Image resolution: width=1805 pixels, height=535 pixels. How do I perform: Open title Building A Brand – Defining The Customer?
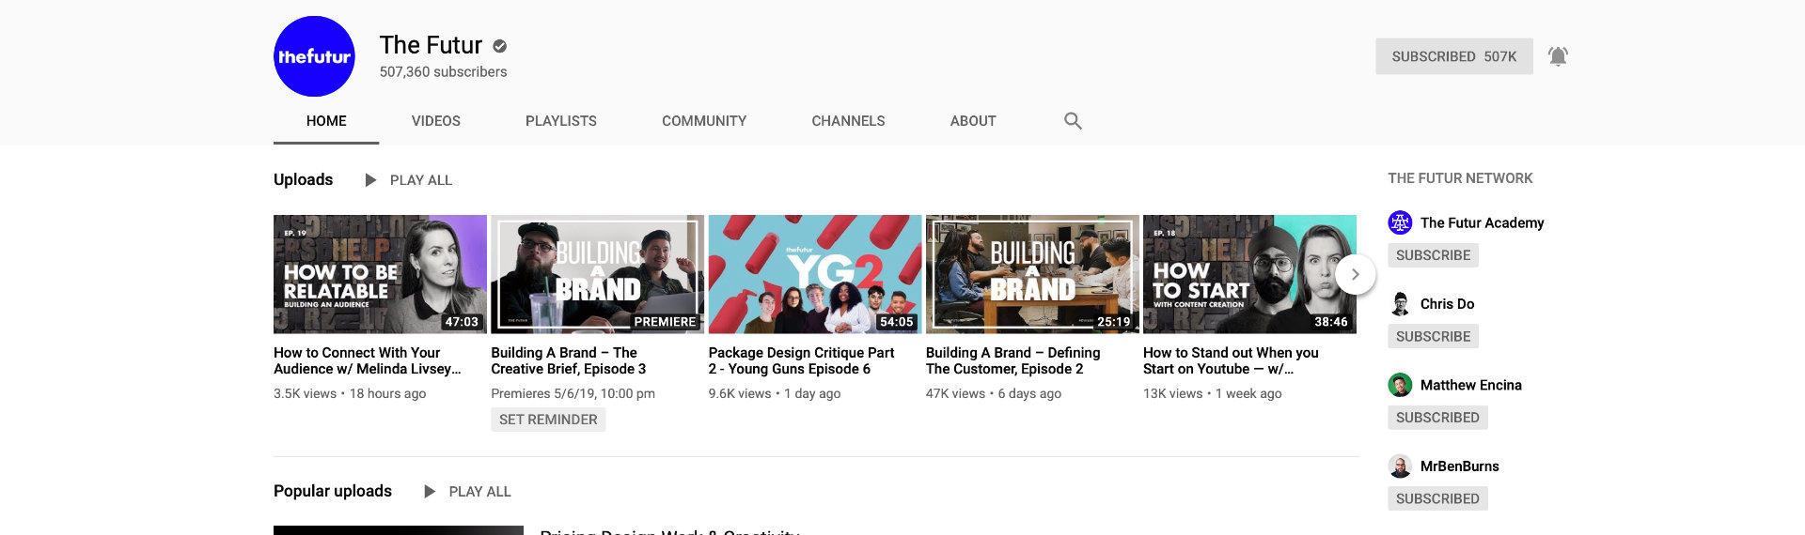coord(1013,360)
